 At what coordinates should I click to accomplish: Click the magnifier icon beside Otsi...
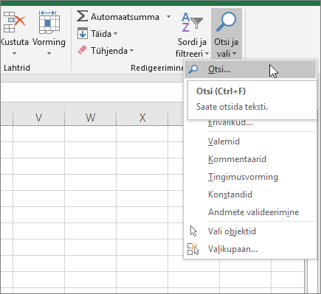(x=193, y=69)
